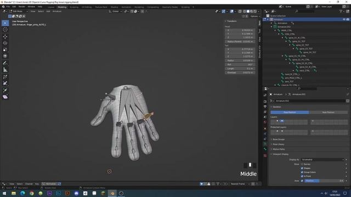The width and height of the screenshot is (351, 197).
Task: Select the Move tool
Action: pyautogui.click(x=5, y=37)
